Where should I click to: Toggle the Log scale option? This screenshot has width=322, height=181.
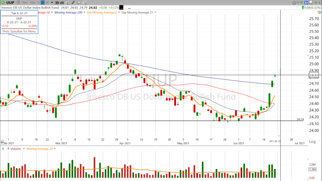point(312,141)
